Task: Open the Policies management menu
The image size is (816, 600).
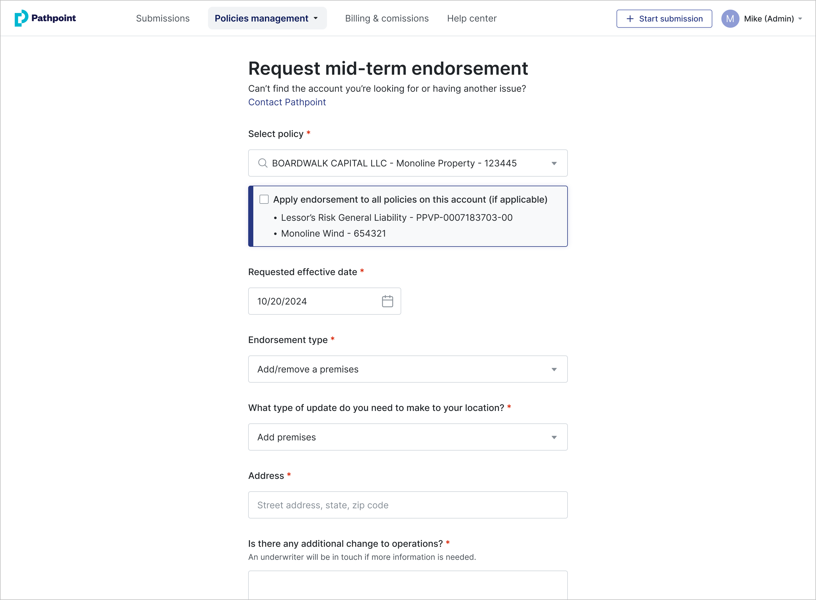Action: (267, 18)
